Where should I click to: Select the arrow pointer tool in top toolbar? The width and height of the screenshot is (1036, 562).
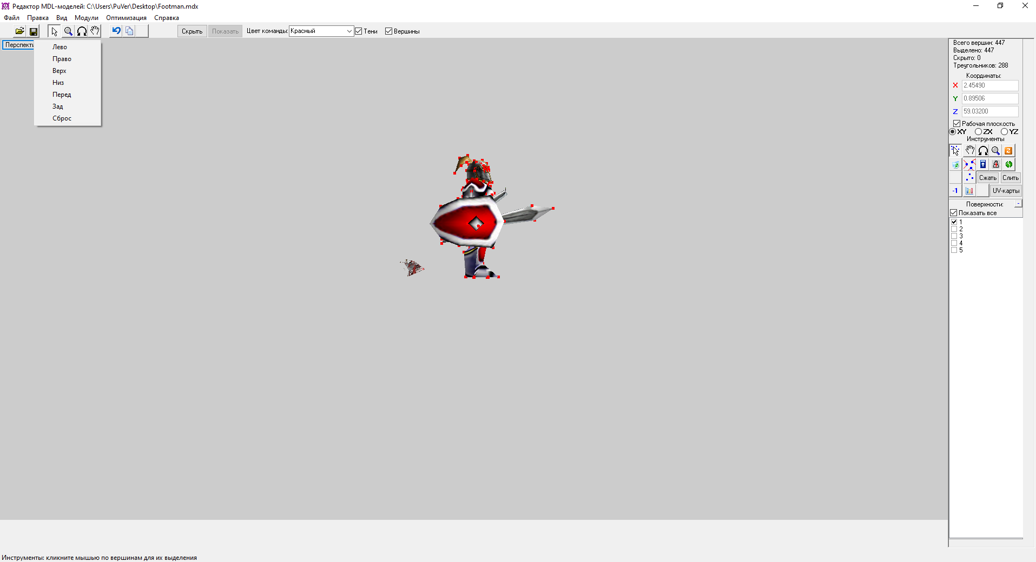pos(54,31)
